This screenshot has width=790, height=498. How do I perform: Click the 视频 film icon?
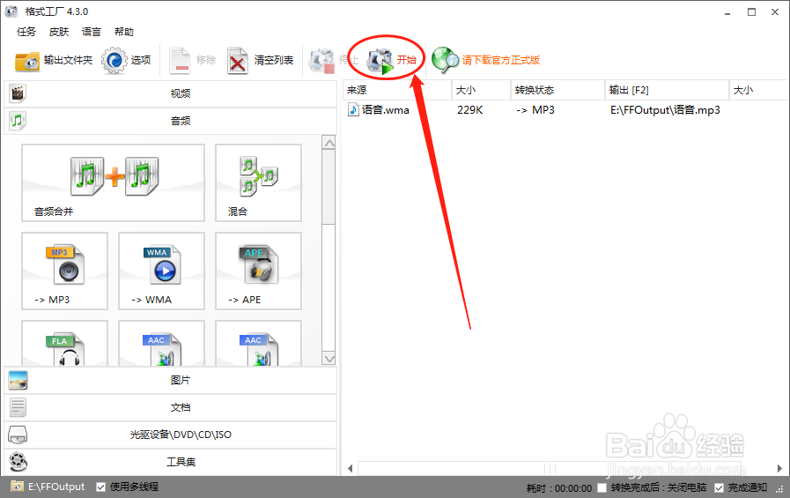click(18, 93)
